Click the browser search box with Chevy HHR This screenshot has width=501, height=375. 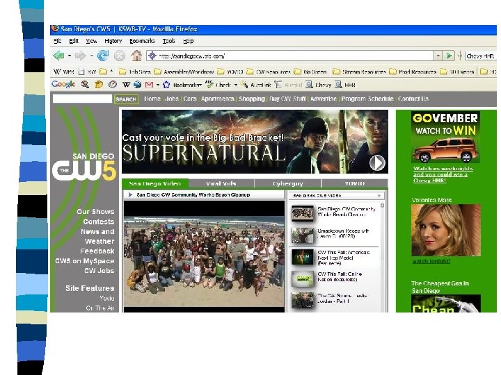point(481,56)
